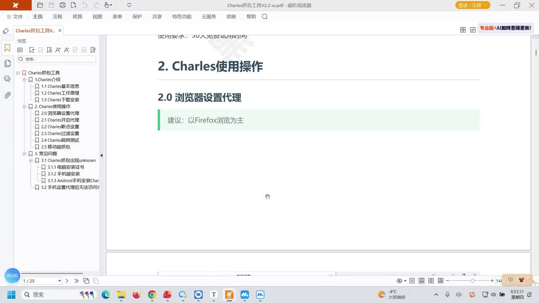Open the 表单 ribbon tab
The width and height of the screenshot is (539, 303).
coord(117,17)
